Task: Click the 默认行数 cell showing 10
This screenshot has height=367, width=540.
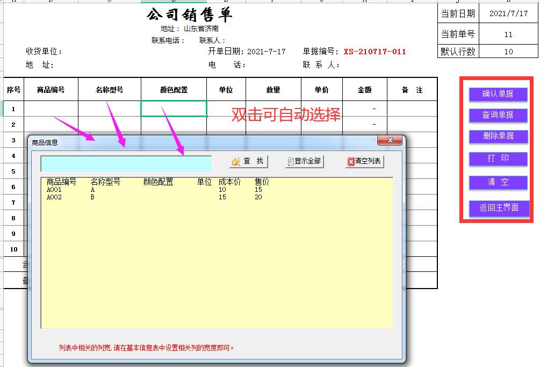Action: [509, 52]
